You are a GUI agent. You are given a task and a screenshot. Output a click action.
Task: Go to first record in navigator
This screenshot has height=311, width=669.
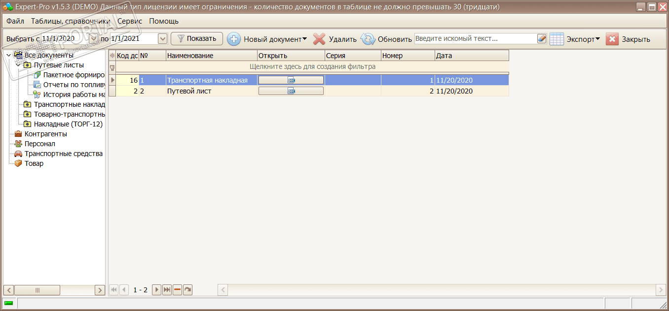tap(114, 290)
